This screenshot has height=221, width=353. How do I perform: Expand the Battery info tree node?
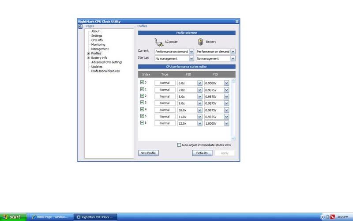[89, 58]
